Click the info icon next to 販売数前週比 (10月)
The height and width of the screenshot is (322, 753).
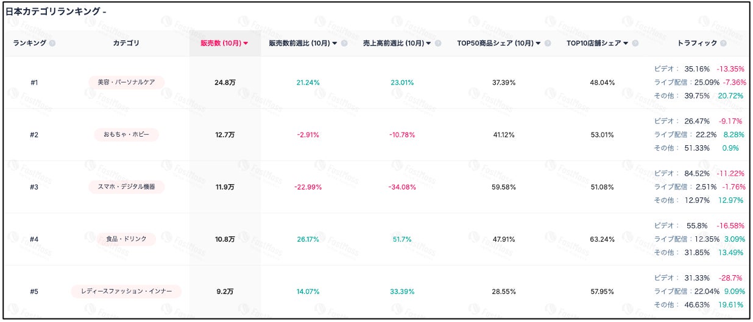click(344, 43)
